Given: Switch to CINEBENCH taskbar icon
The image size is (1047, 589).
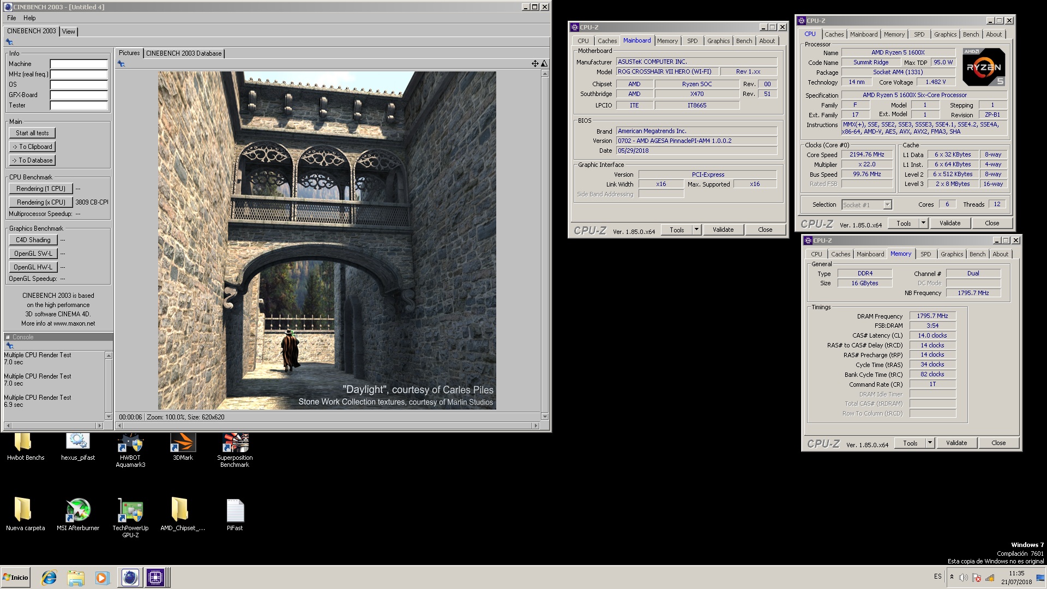Looking at the screenshot, I should tap(130, 578).
